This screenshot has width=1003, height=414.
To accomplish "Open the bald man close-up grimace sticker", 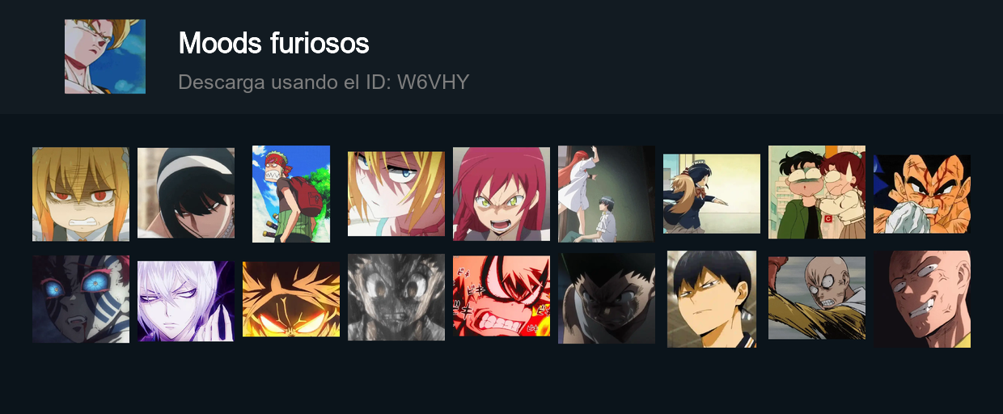I will coord(922,299).
